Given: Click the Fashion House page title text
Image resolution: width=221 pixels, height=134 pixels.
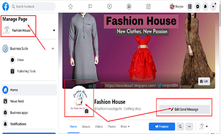Looking at the screenshot, I should tap(110, 102).
